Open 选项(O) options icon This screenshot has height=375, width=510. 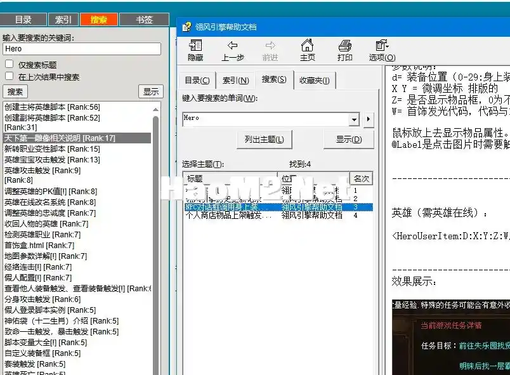(x=382, y=46)
